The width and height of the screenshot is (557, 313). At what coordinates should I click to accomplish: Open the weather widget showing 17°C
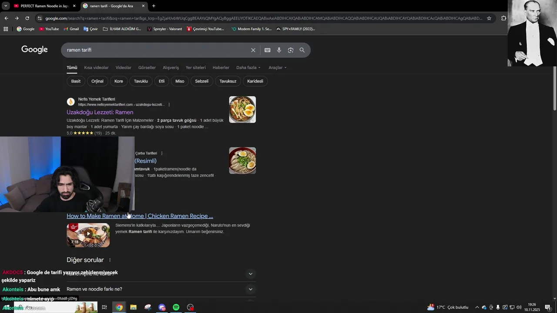[x=448, y=307]
